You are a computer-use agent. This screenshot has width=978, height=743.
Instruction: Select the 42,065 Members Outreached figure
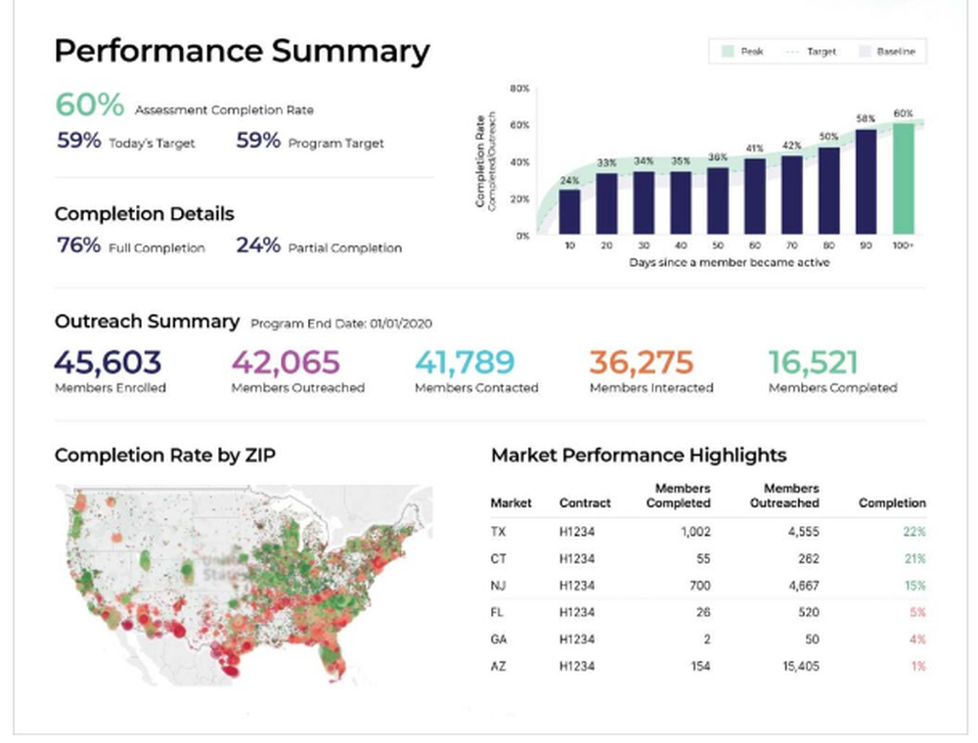point(286,362)
